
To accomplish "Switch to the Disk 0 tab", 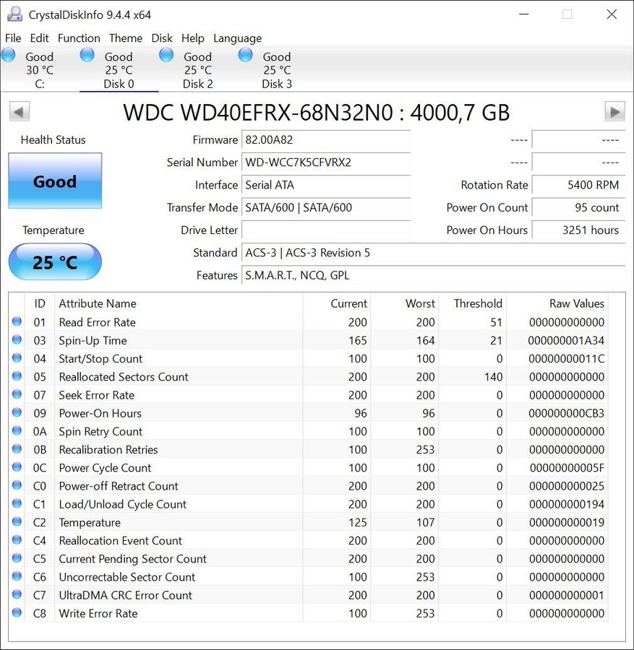I will (x=119, y=84).
